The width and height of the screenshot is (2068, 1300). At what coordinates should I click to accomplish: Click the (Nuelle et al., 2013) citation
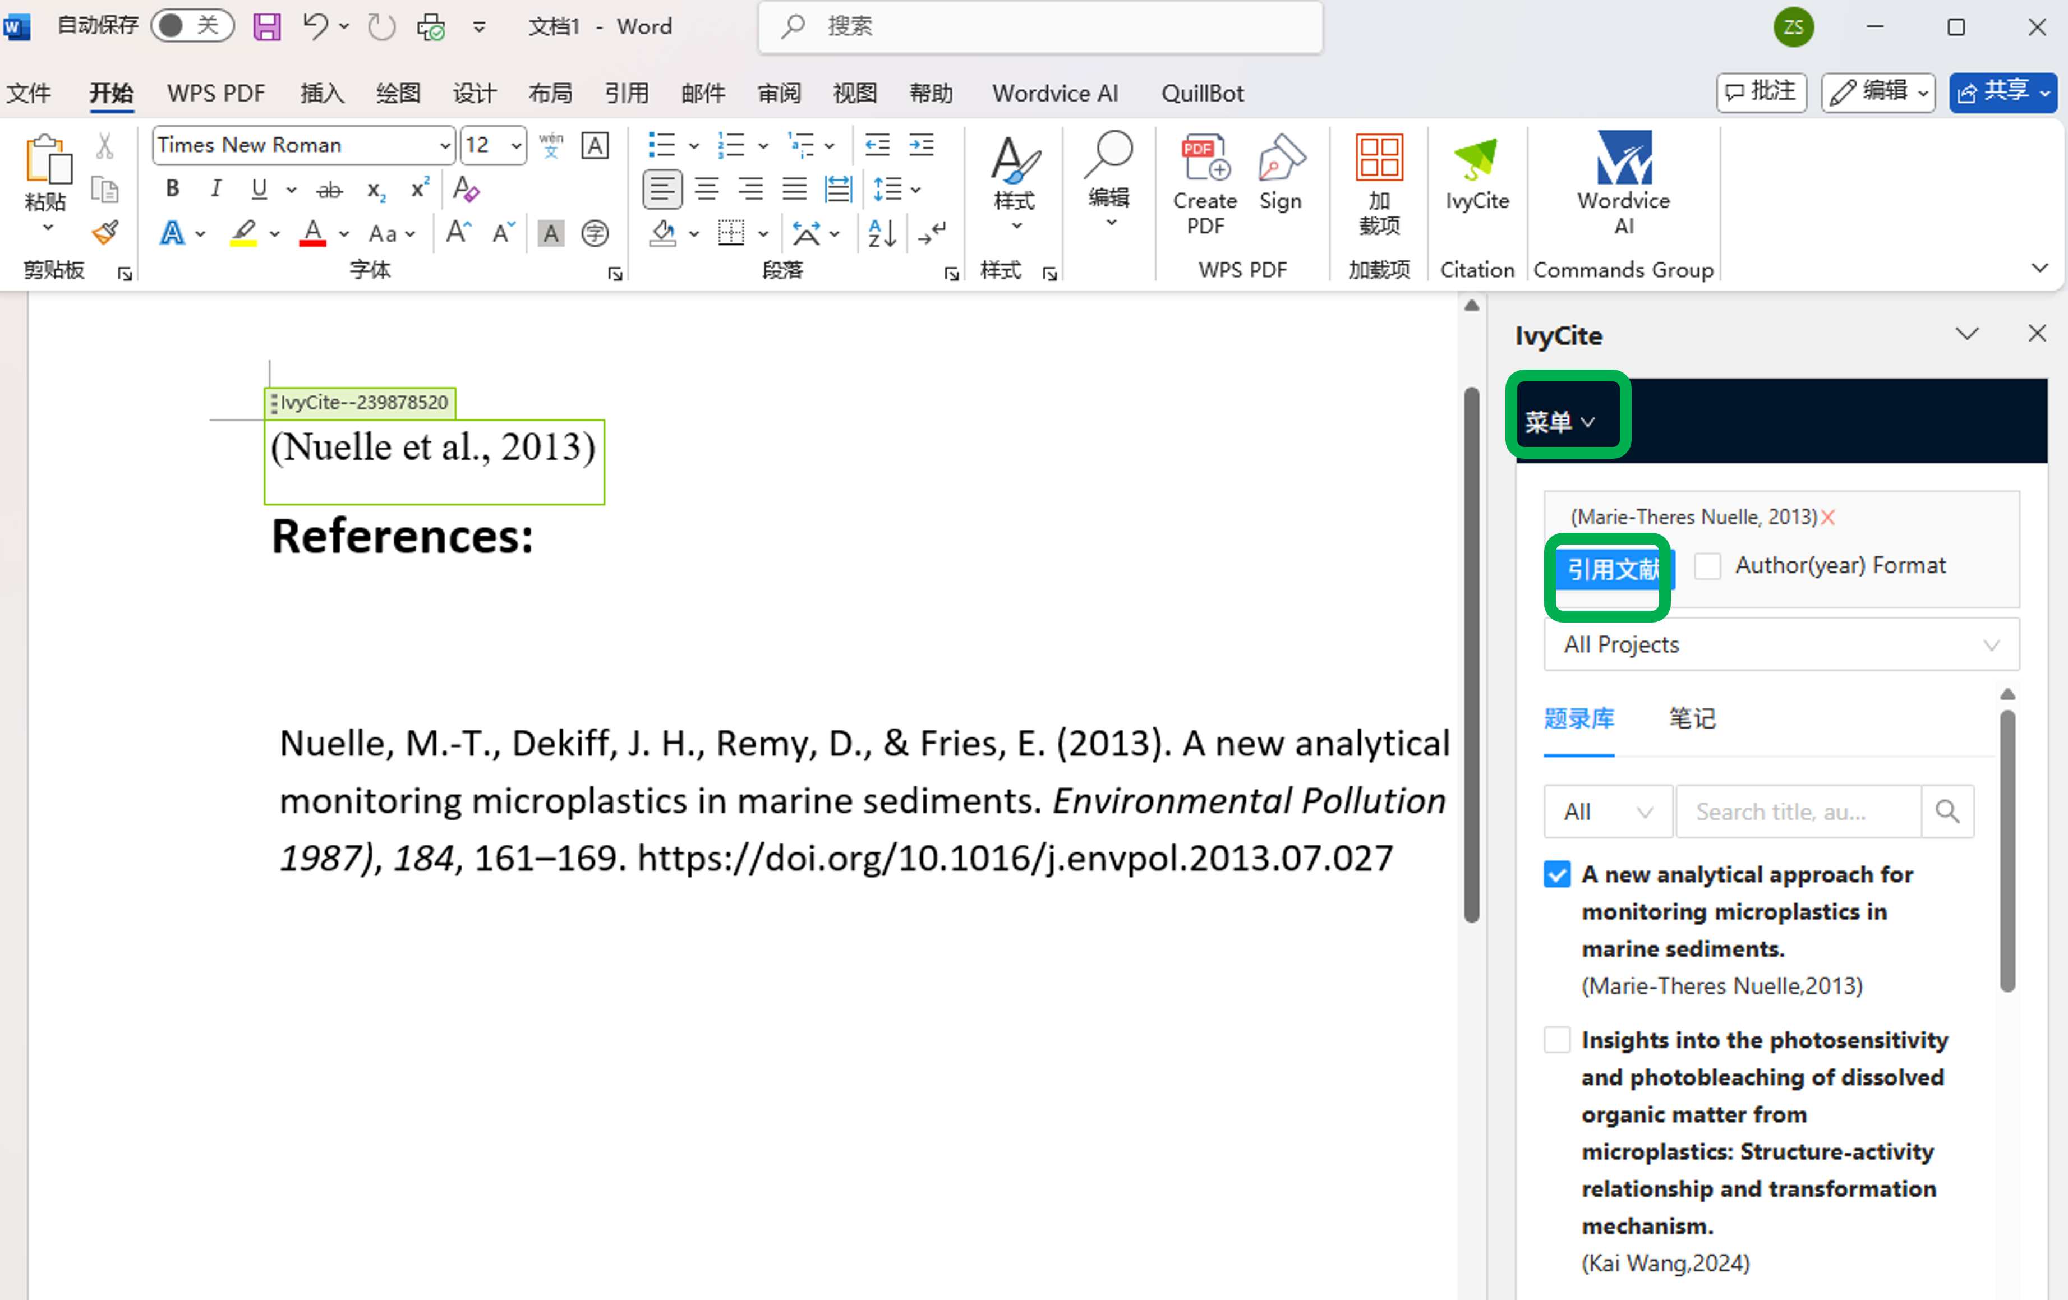coord(433,448)
